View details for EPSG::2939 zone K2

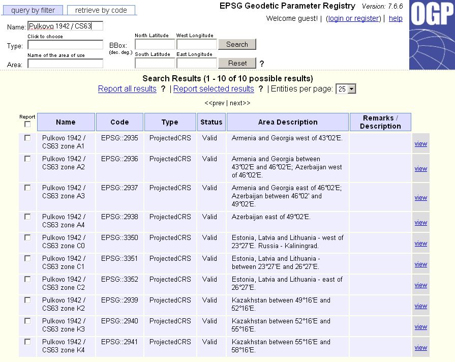tap(421, 306)
